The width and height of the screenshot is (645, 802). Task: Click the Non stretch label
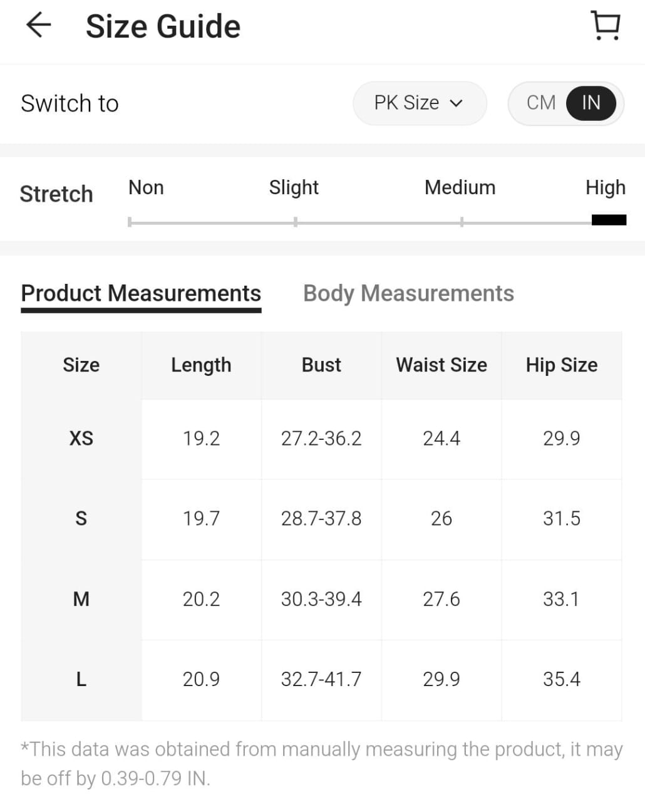point(146,187)
